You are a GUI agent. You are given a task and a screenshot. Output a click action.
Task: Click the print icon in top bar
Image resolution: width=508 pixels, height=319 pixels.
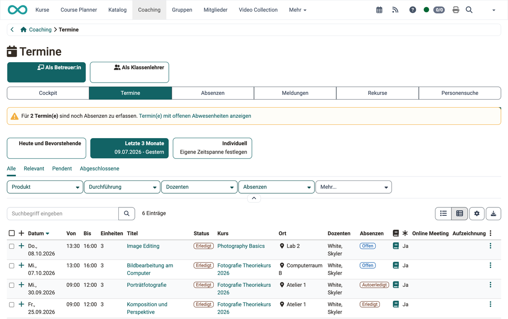pyautogui.click(x=456, y=10)
